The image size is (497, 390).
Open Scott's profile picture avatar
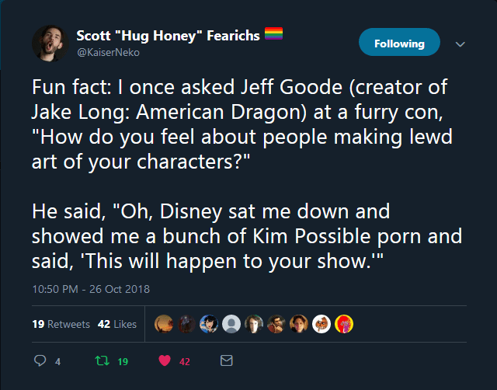(49, 44)
